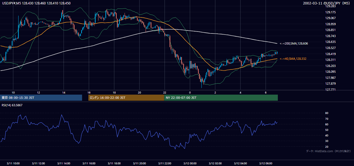
Task: Click the hour 14 tick on price chart axis
Action: point(64,92)
